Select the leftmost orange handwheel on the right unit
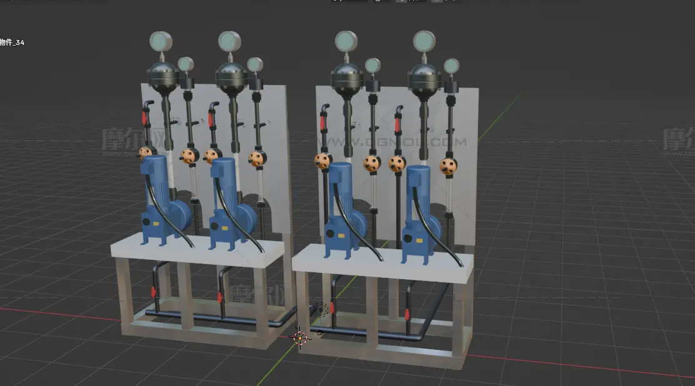This screenshot has height=386, width=695. click(x=322, y=161)
